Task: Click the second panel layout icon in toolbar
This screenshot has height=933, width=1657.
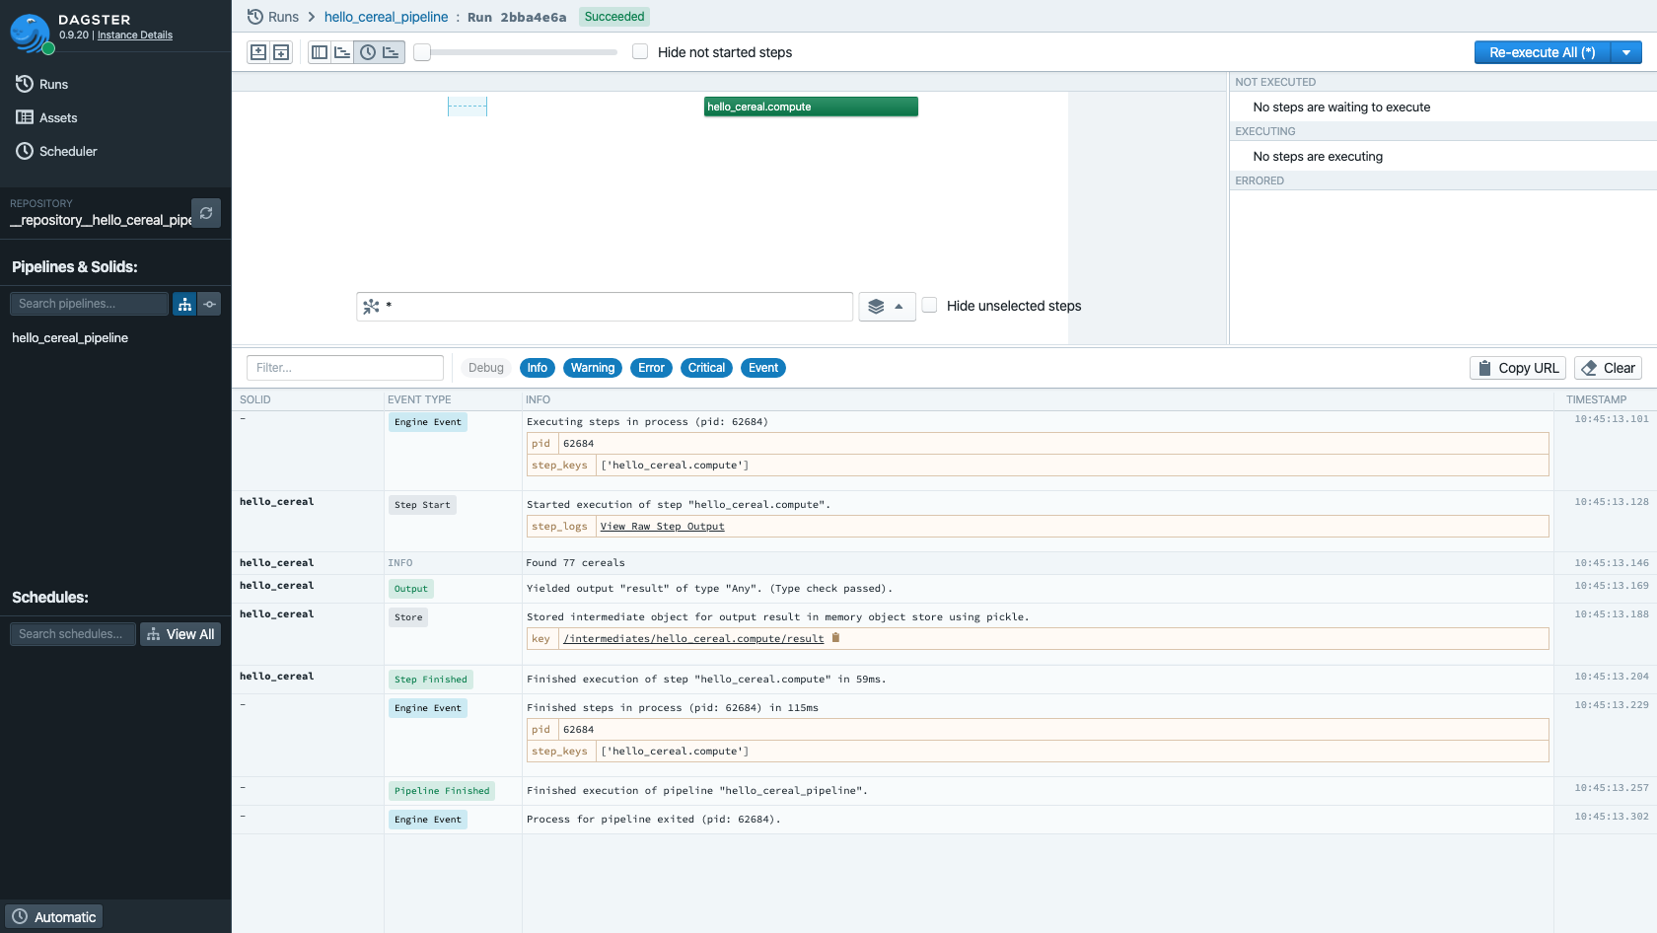Action: pyautogui.click(x=281, y=52)
